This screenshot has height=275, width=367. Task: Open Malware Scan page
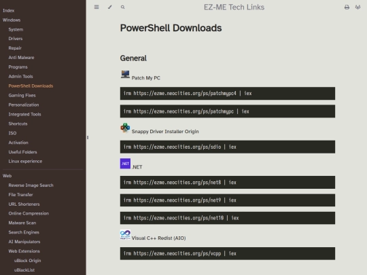coord(22,223)
